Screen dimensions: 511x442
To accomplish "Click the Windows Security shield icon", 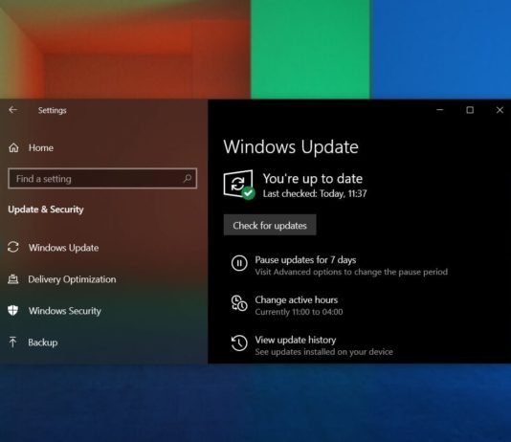I will point(13,310).
